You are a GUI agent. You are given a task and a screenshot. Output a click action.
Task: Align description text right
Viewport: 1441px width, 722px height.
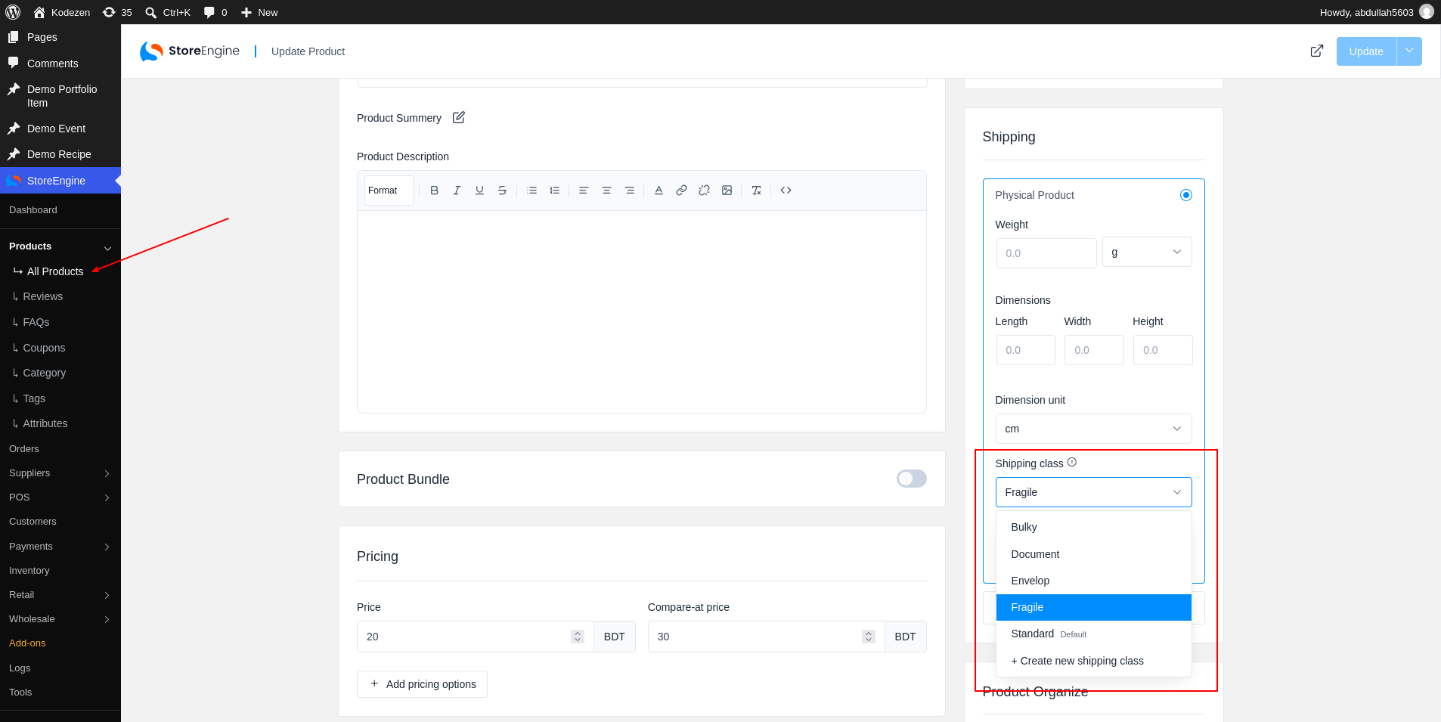(629, 191)
